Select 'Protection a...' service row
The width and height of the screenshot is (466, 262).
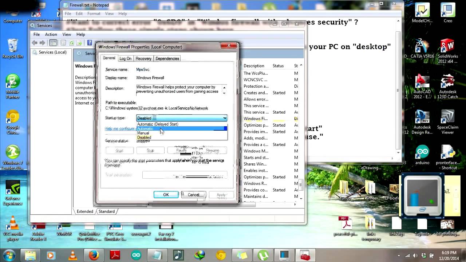(x=269, y=86)
